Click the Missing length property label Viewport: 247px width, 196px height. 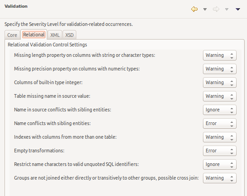[84, 55]
